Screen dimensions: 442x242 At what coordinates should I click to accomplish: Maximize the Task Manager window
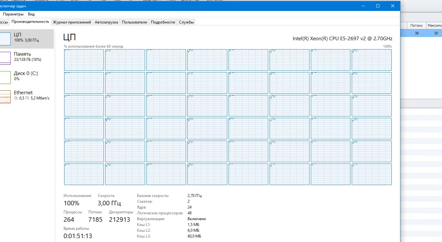(x=378, y=6)
